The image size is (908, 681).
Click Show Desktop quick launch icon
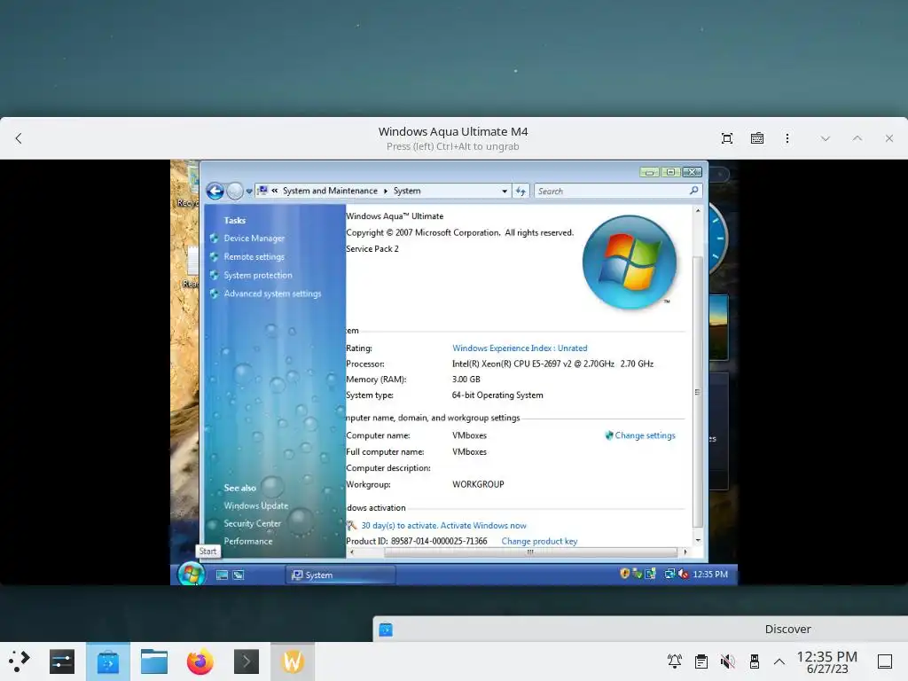pos(222,575)
